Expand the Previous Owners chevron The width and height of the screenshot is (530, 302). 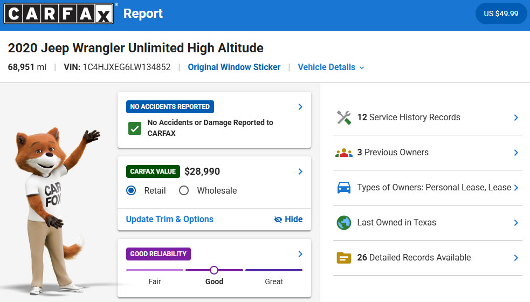(516, 153)
